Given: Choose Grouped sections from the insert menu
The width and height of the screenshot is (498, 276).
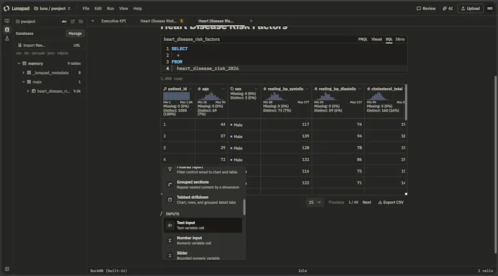Looking at the screenshot, I should [203, 184].
